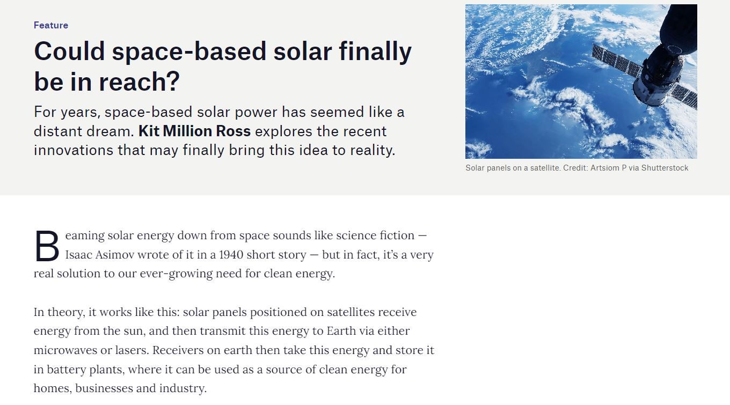Click the large drop cap letter B
The height and width of the screenshot is (405, 730).
point(47,247)
